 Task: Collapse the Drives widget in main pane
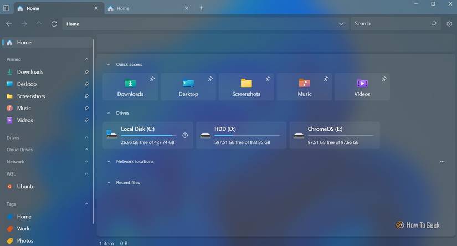tap(109, 113)
